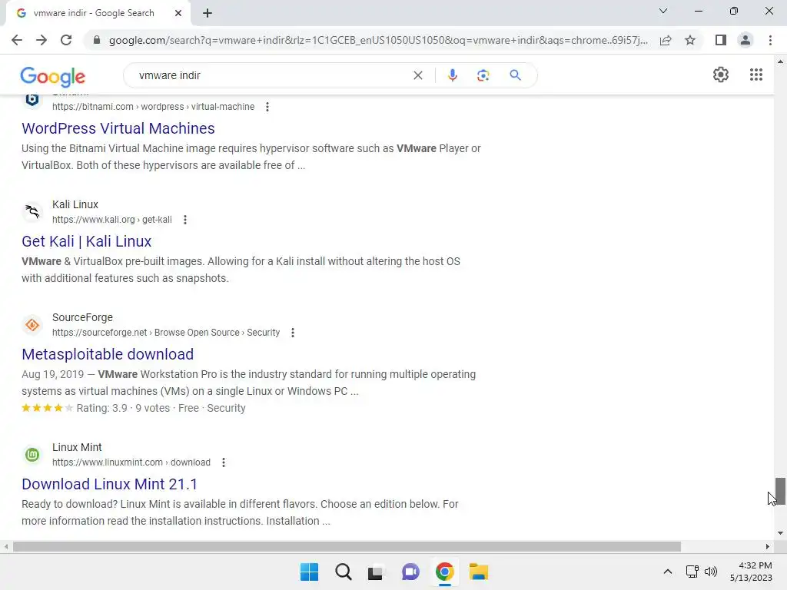
Task: Go back to the previous page
Action: [x=17, y=40]
